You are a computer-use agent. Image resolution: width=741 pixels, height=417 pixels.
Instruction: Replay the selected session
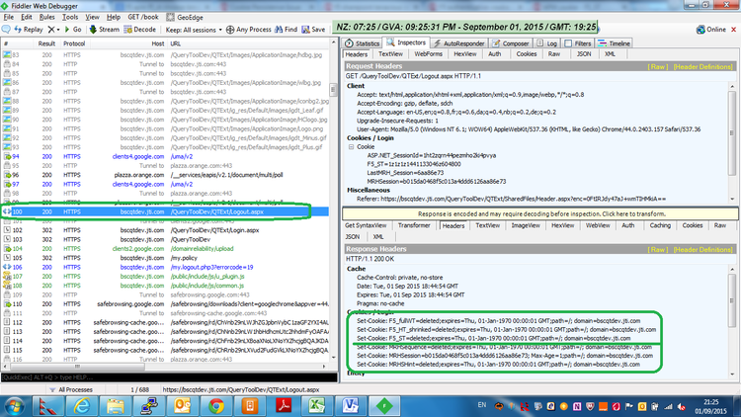(31, 30)
